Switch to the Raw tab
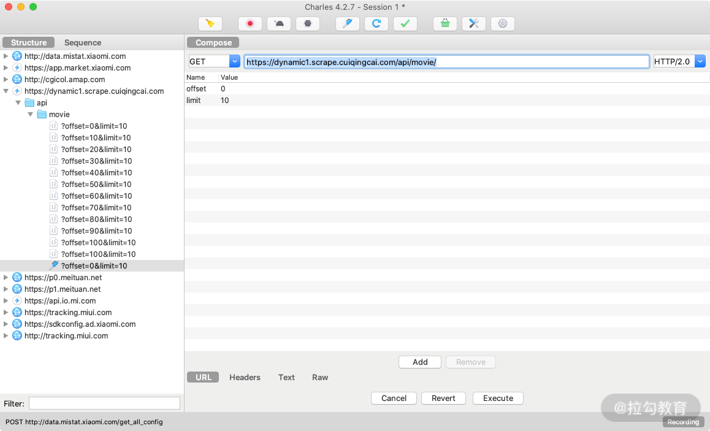This screenshot has width=710, height=431. [x=319, y=377]
